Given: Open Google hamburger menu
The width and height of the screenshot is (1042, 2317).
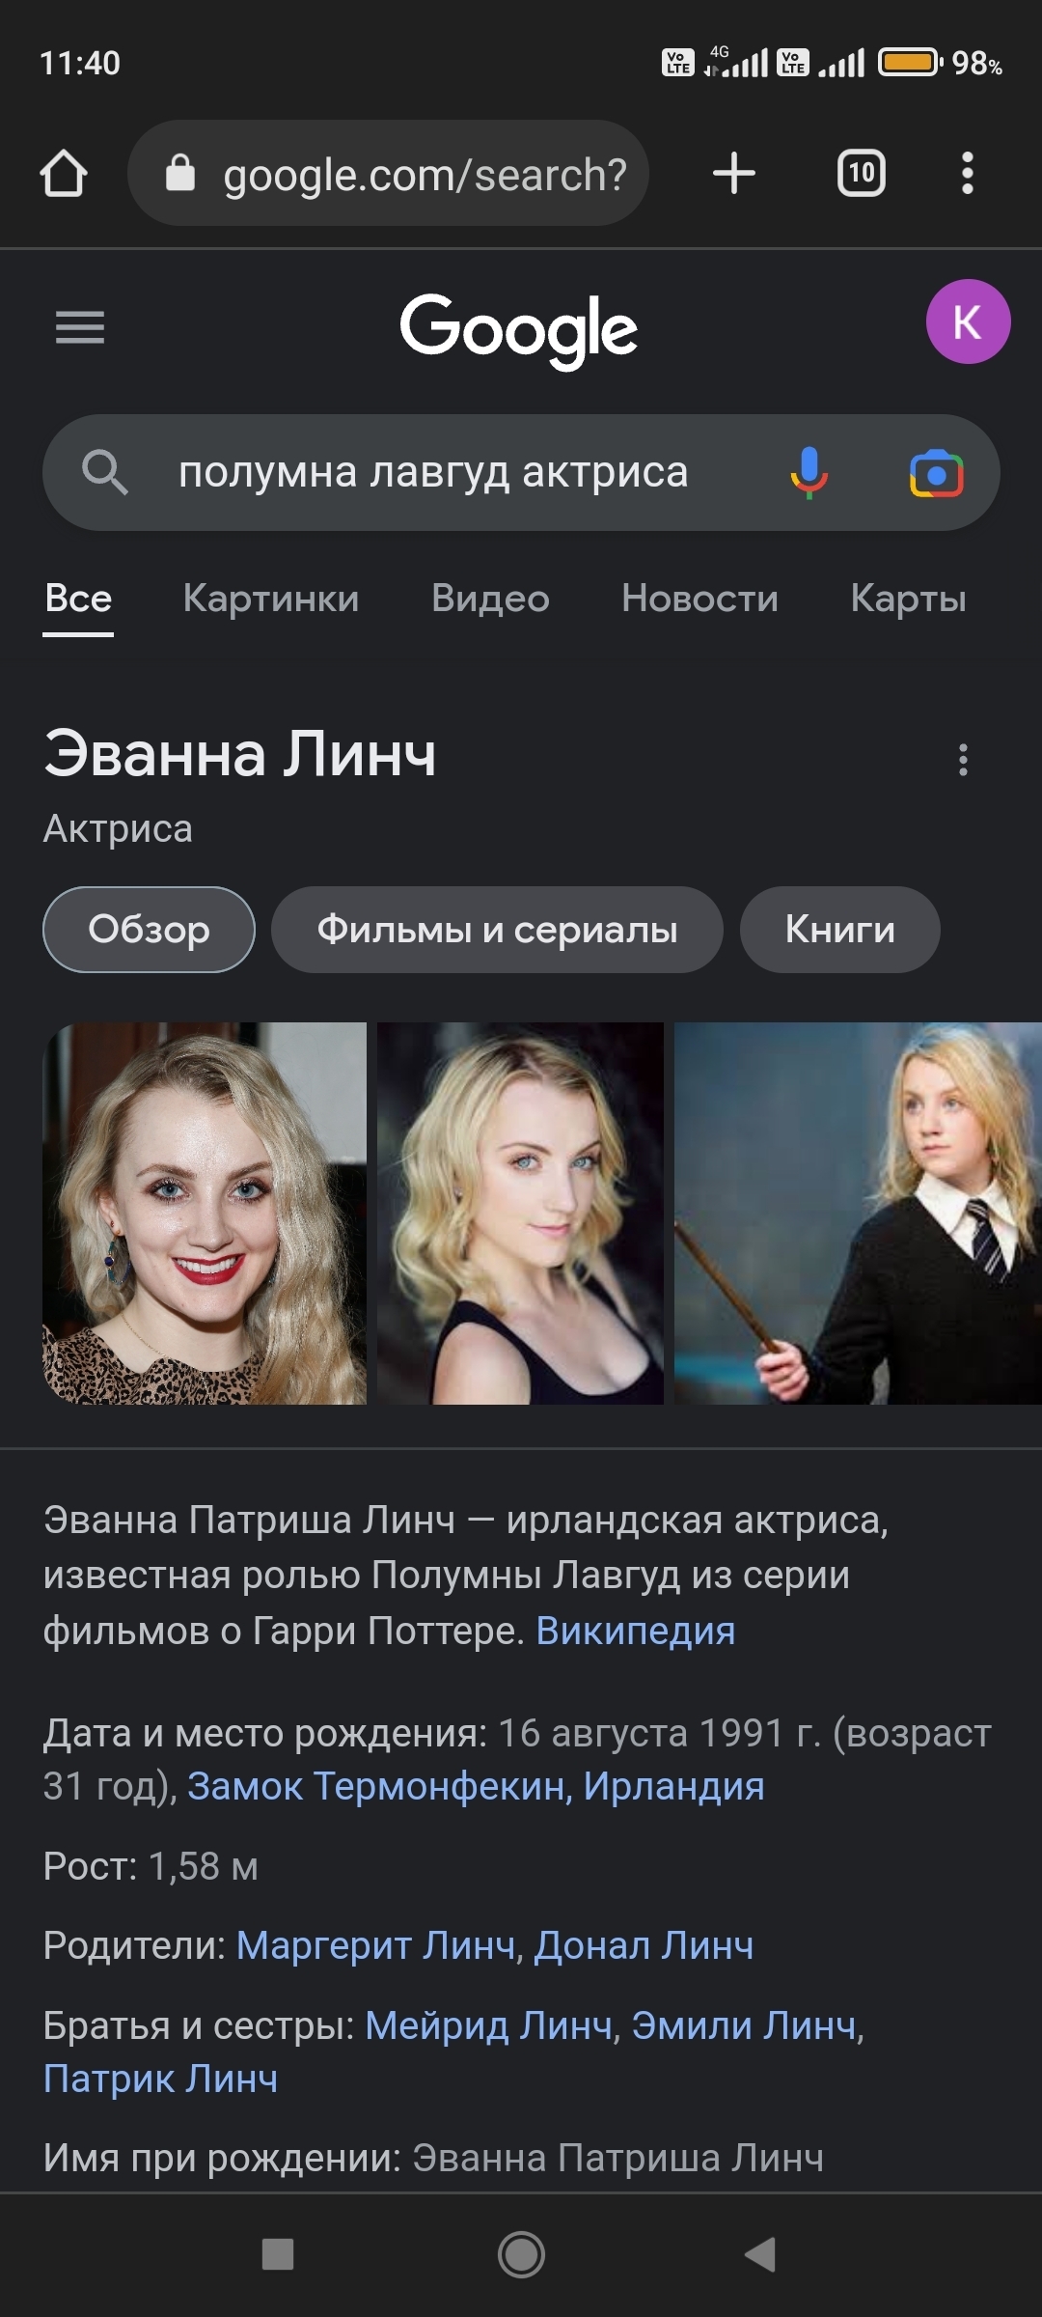Looking at the screenshot, I should click(80, 327).
